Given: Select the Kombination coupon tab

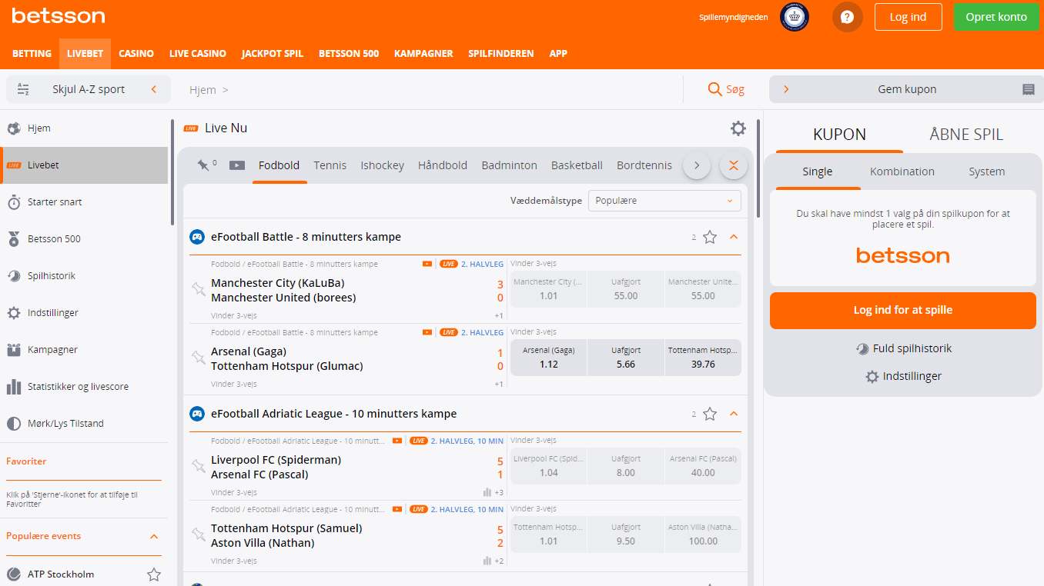Looking at the screenshot, I should (x=902, y=171).
